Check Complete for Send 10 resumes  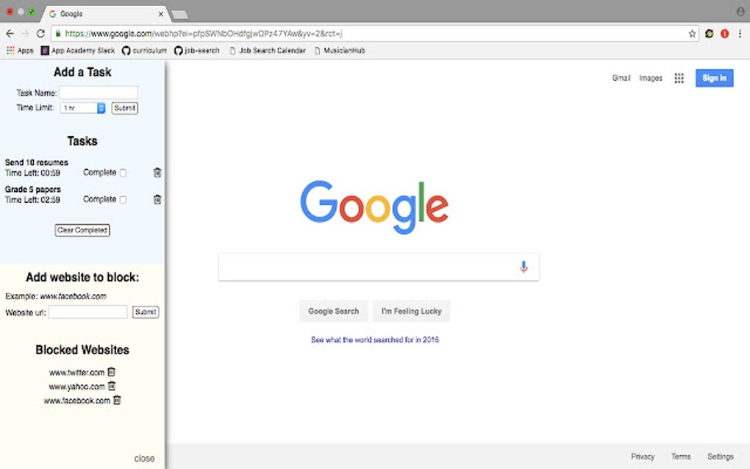(122, 171)
